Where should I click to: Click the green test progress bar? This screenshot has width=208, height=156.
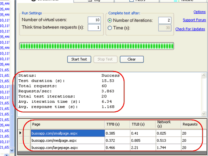97,46
